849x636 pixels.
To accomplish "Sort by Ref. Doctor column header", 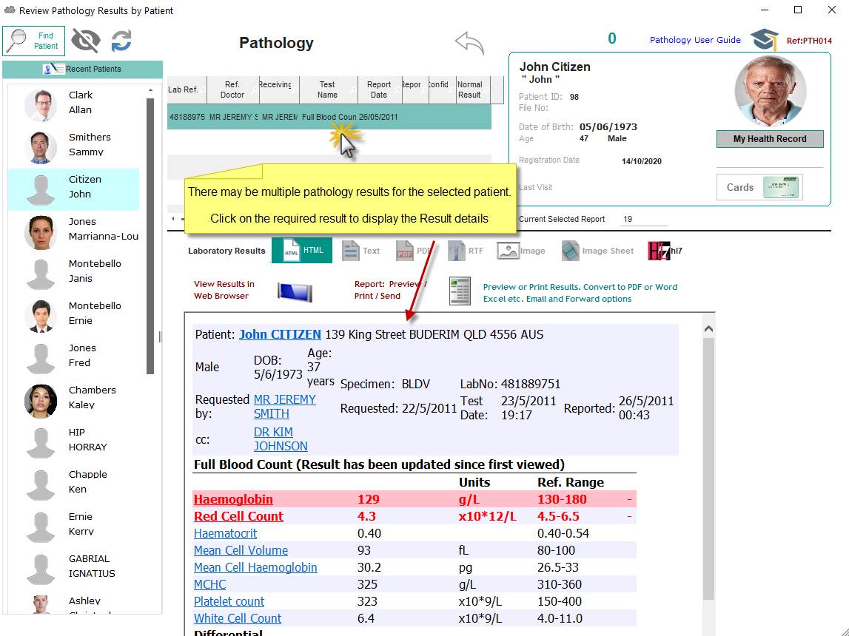I will tap(233, 89).
